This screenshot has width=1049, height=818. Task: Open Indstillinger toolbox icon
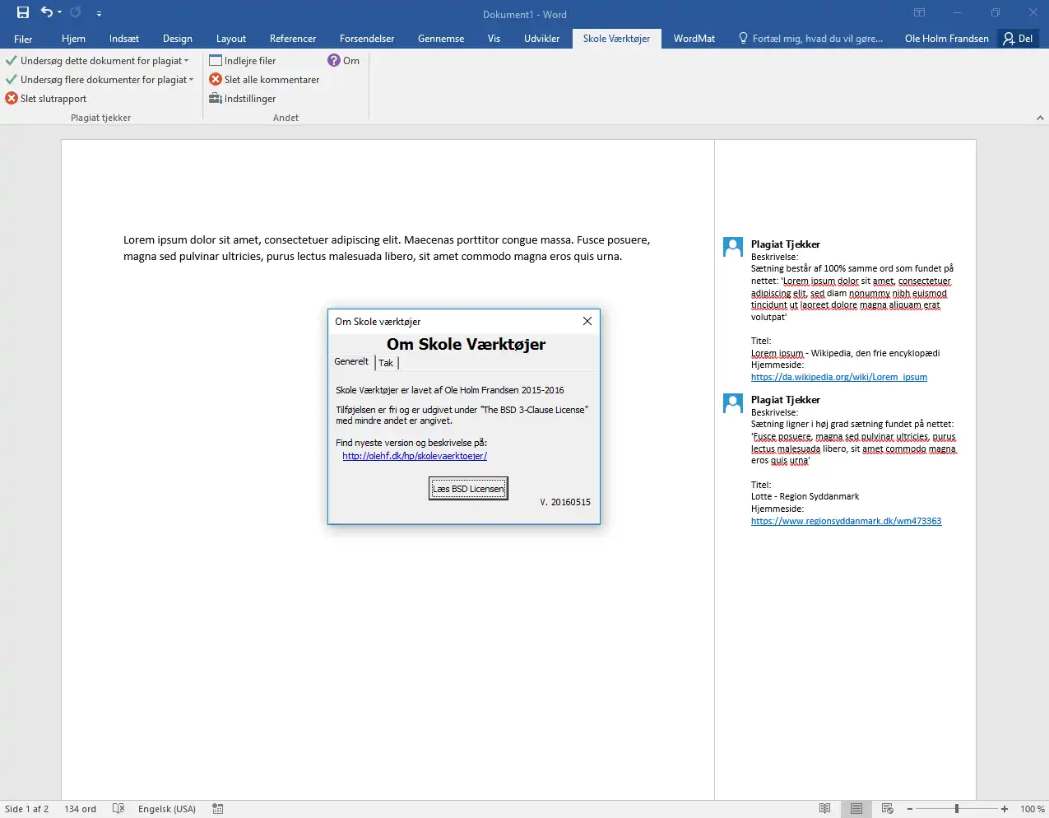tap(216, 99)
